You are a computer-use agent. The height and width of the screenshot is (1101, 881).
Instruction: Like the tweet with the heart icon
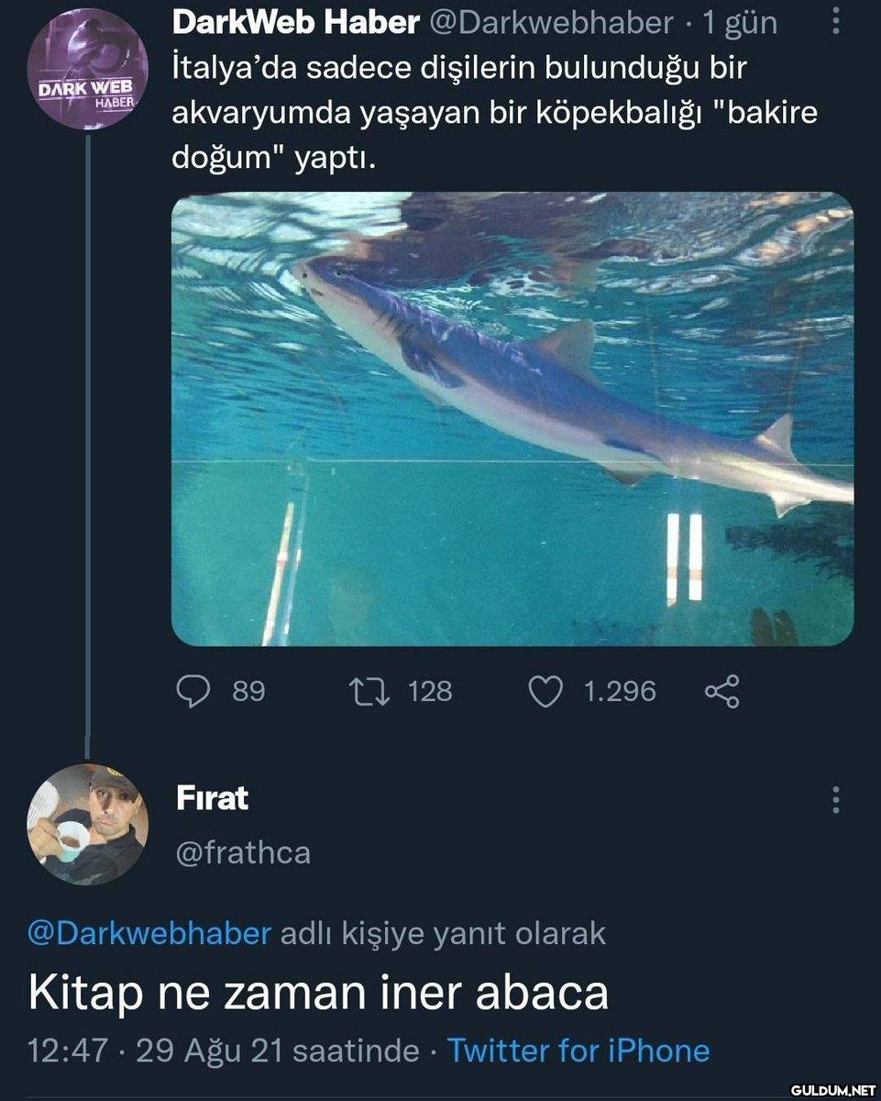pos(546,691)
